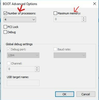This screenshot has width=99, height=100.
Task: Decrement Channel value with down arrow
Action: click(37, 70)
